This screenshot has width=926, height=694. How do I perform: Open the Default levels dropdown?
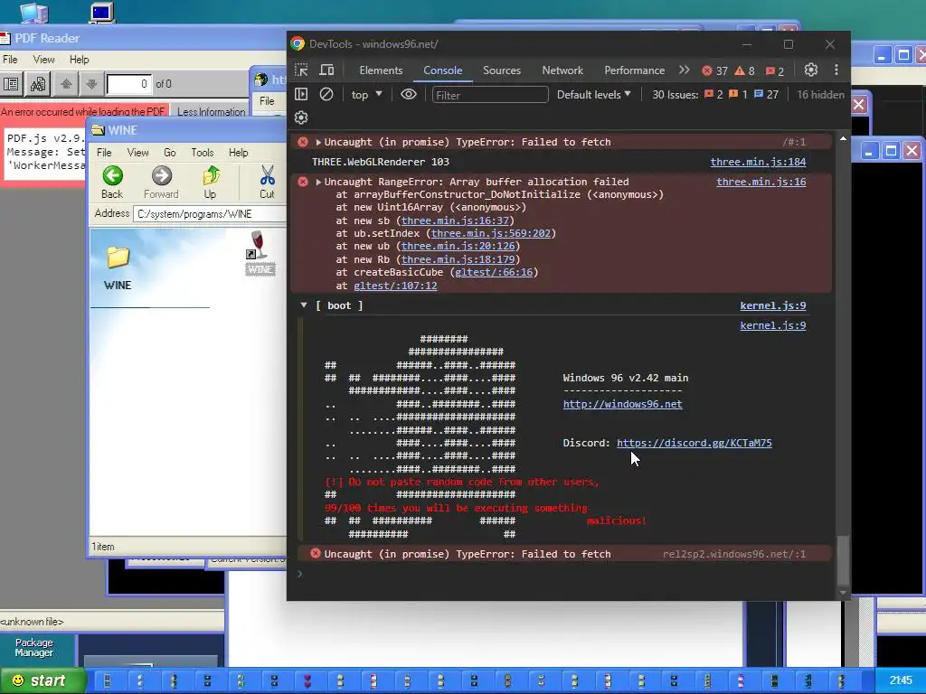point(593,94)
